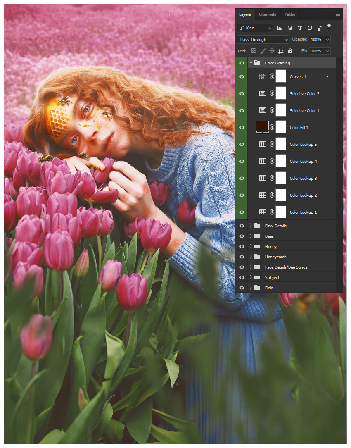Click the Color Grading folder icon

pyautogui.click(x=257, y=63)
